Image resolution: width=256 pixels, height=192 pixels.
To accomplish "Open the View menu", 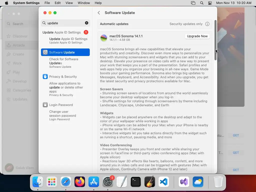I will pos(69,3).
